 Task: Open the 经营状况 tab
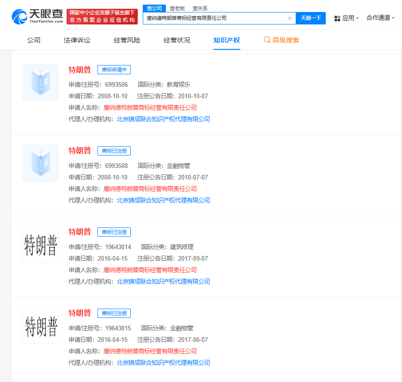tap(177, 40)
